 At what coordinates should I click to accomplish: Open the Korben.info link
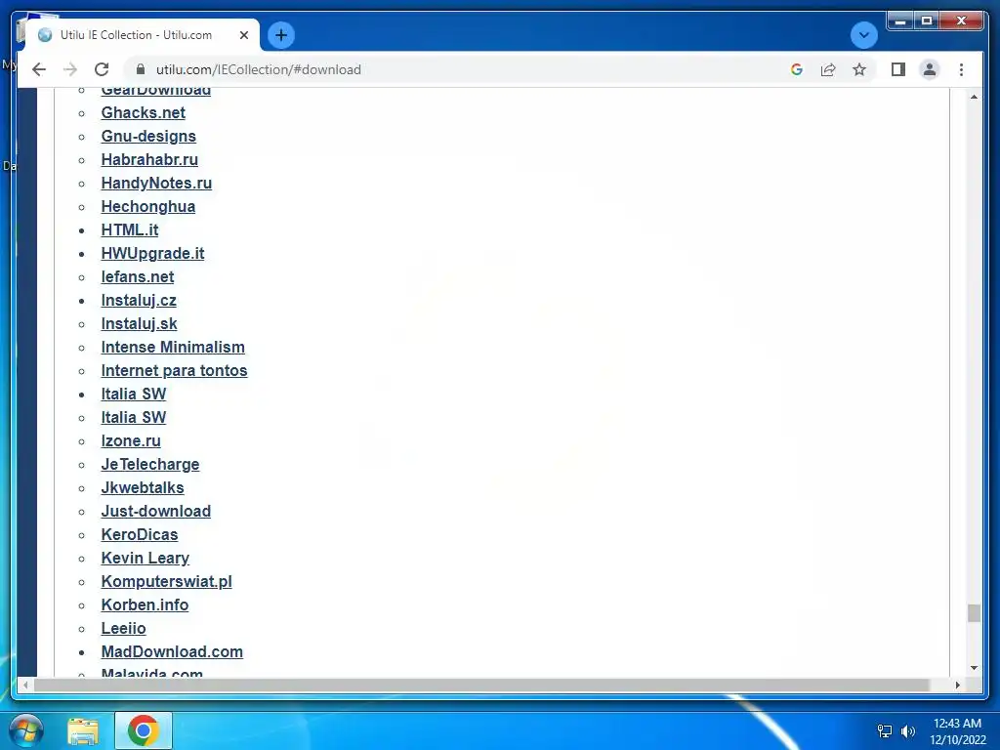[145, 605]
